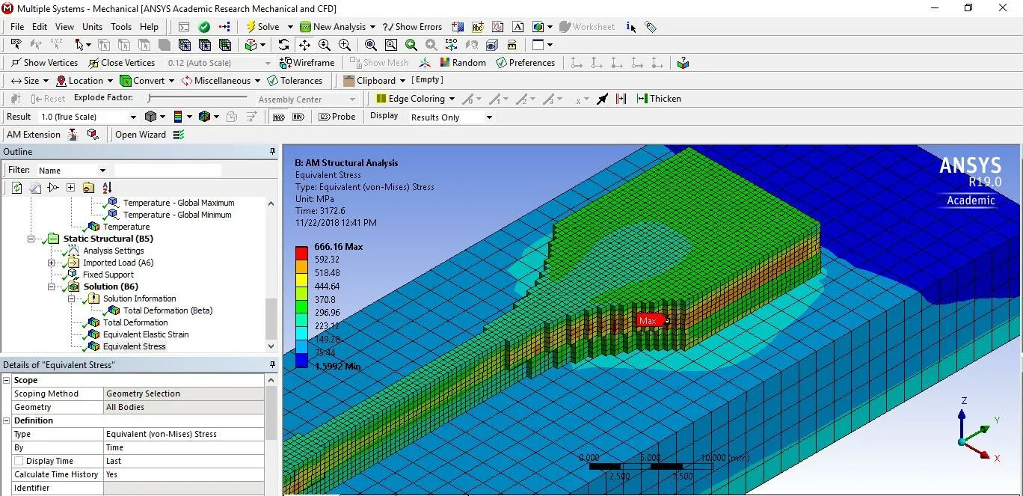Open the File menu
Screen dimensions: 1023x496
[x=17, y=27]
